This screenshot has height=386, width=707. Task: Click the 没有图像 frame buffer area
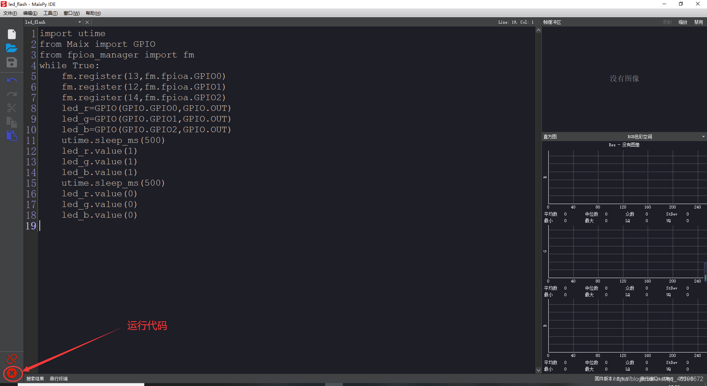tap(624, 78)
